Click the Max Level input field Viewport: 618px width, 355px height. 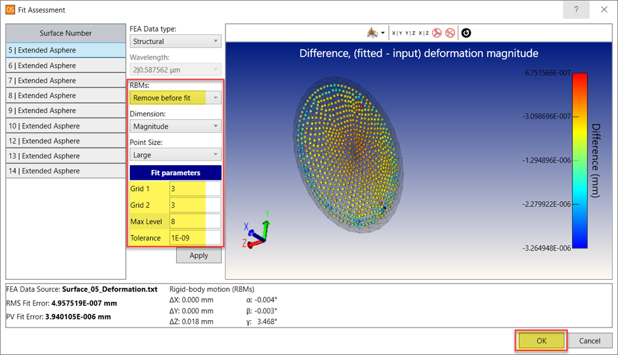coord(195,221)
